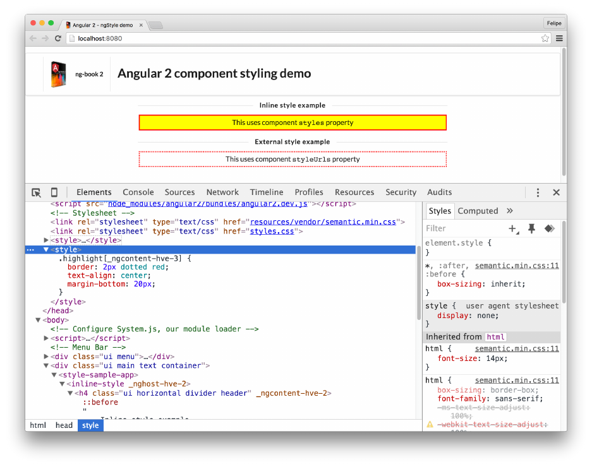Toggle element state pin icon
The image size is (592, 467).
coord(531,228)
